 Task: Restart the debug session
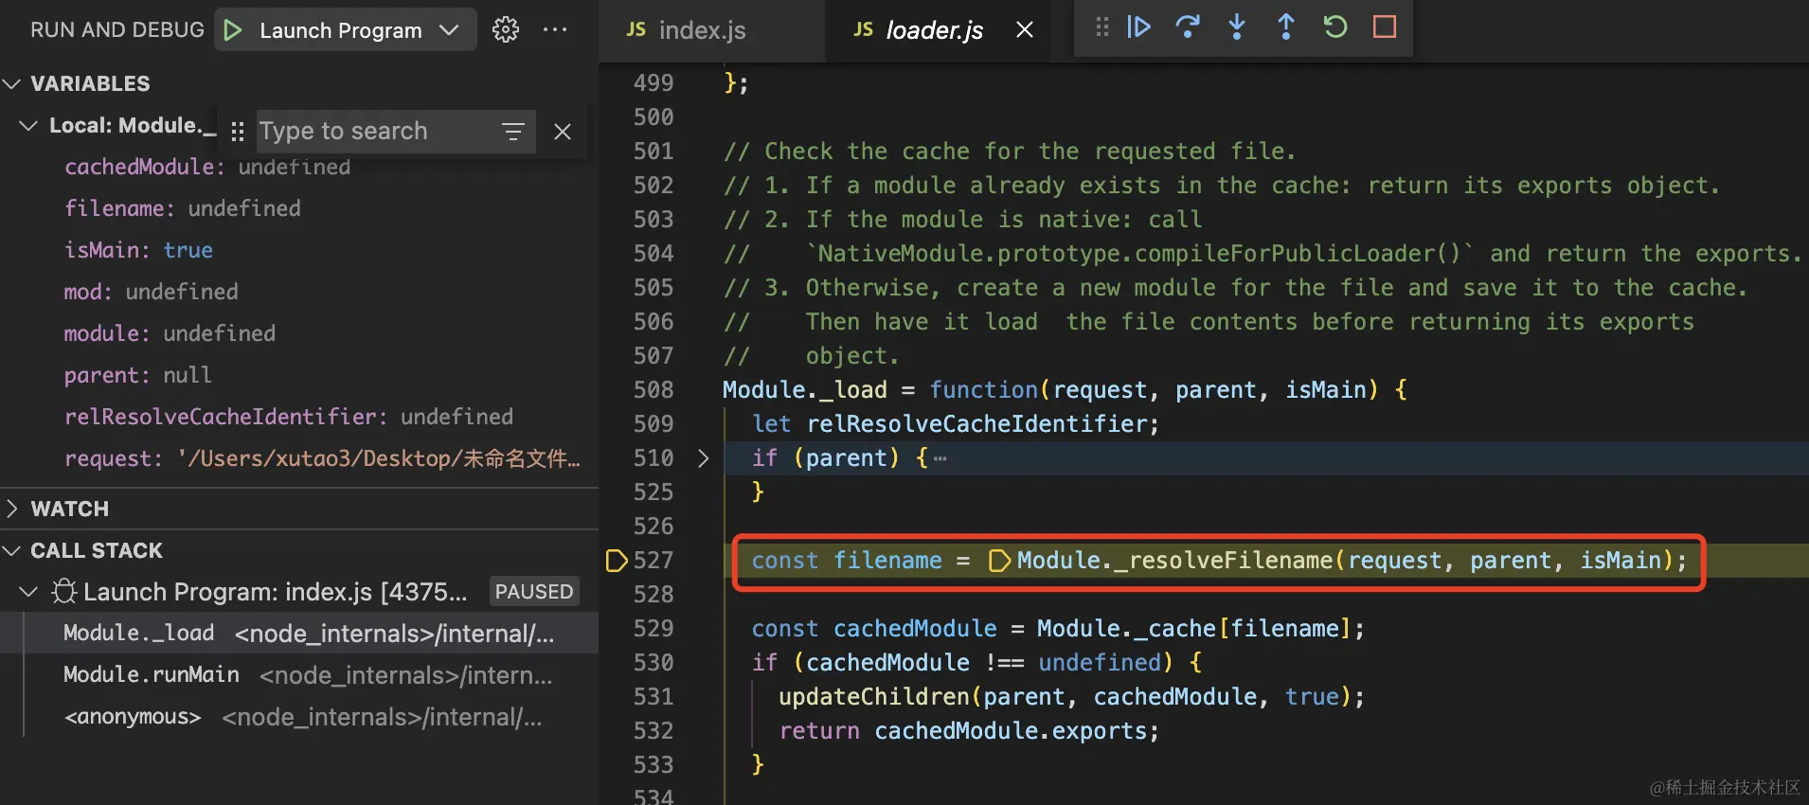[x=1335, y=27]
